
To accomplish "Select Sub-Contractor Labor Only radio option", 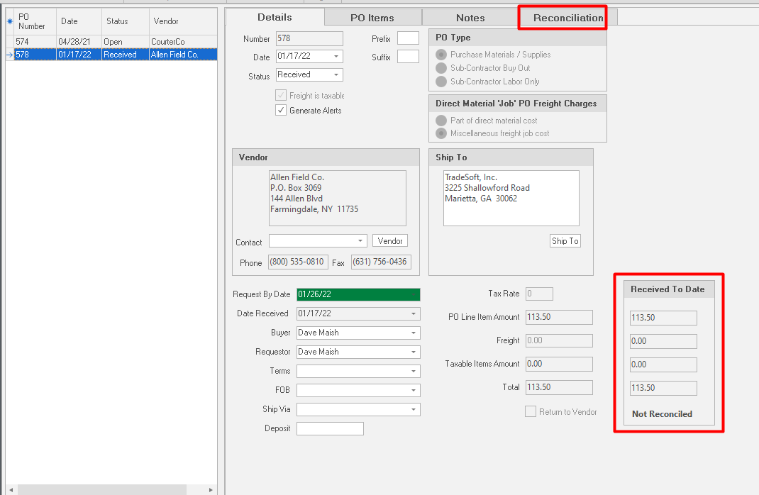I will (x=441, y=82).
